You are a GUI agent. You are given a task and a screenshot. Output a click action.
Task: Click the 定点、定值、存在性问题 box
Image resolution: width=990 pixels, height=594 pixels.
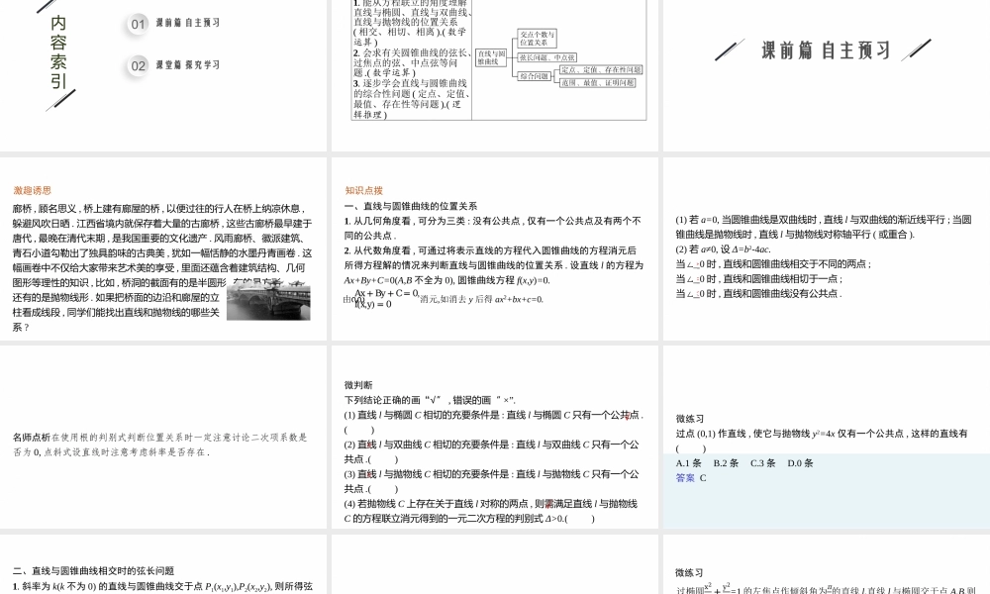pos(602,71)
